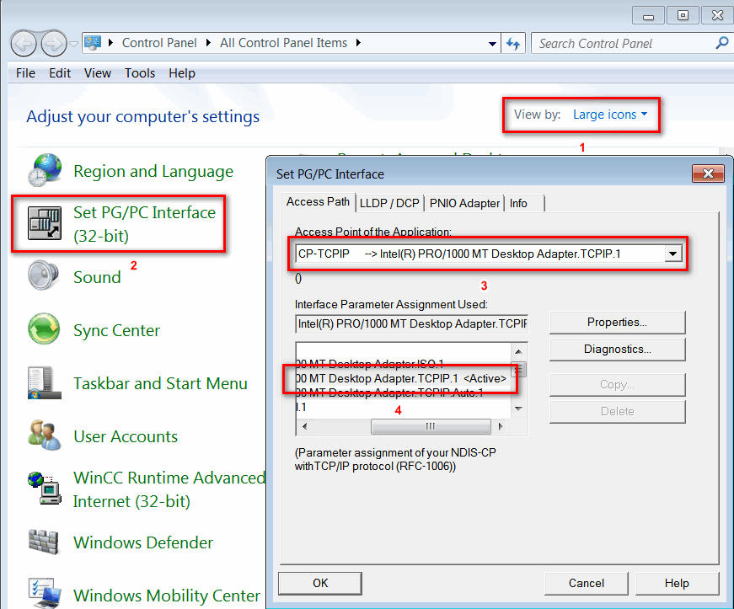
Task: Click the list's vertical scrollbar thumb
Action: tap(518, 370)
